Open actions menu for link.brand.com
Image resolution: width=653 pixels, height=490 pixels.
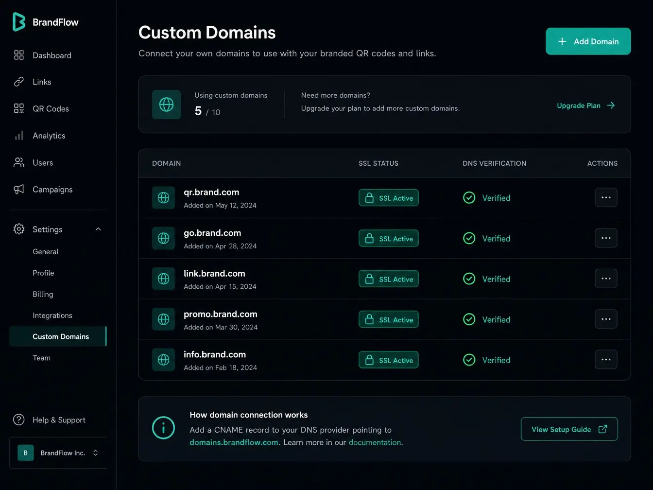click(606, 279)
